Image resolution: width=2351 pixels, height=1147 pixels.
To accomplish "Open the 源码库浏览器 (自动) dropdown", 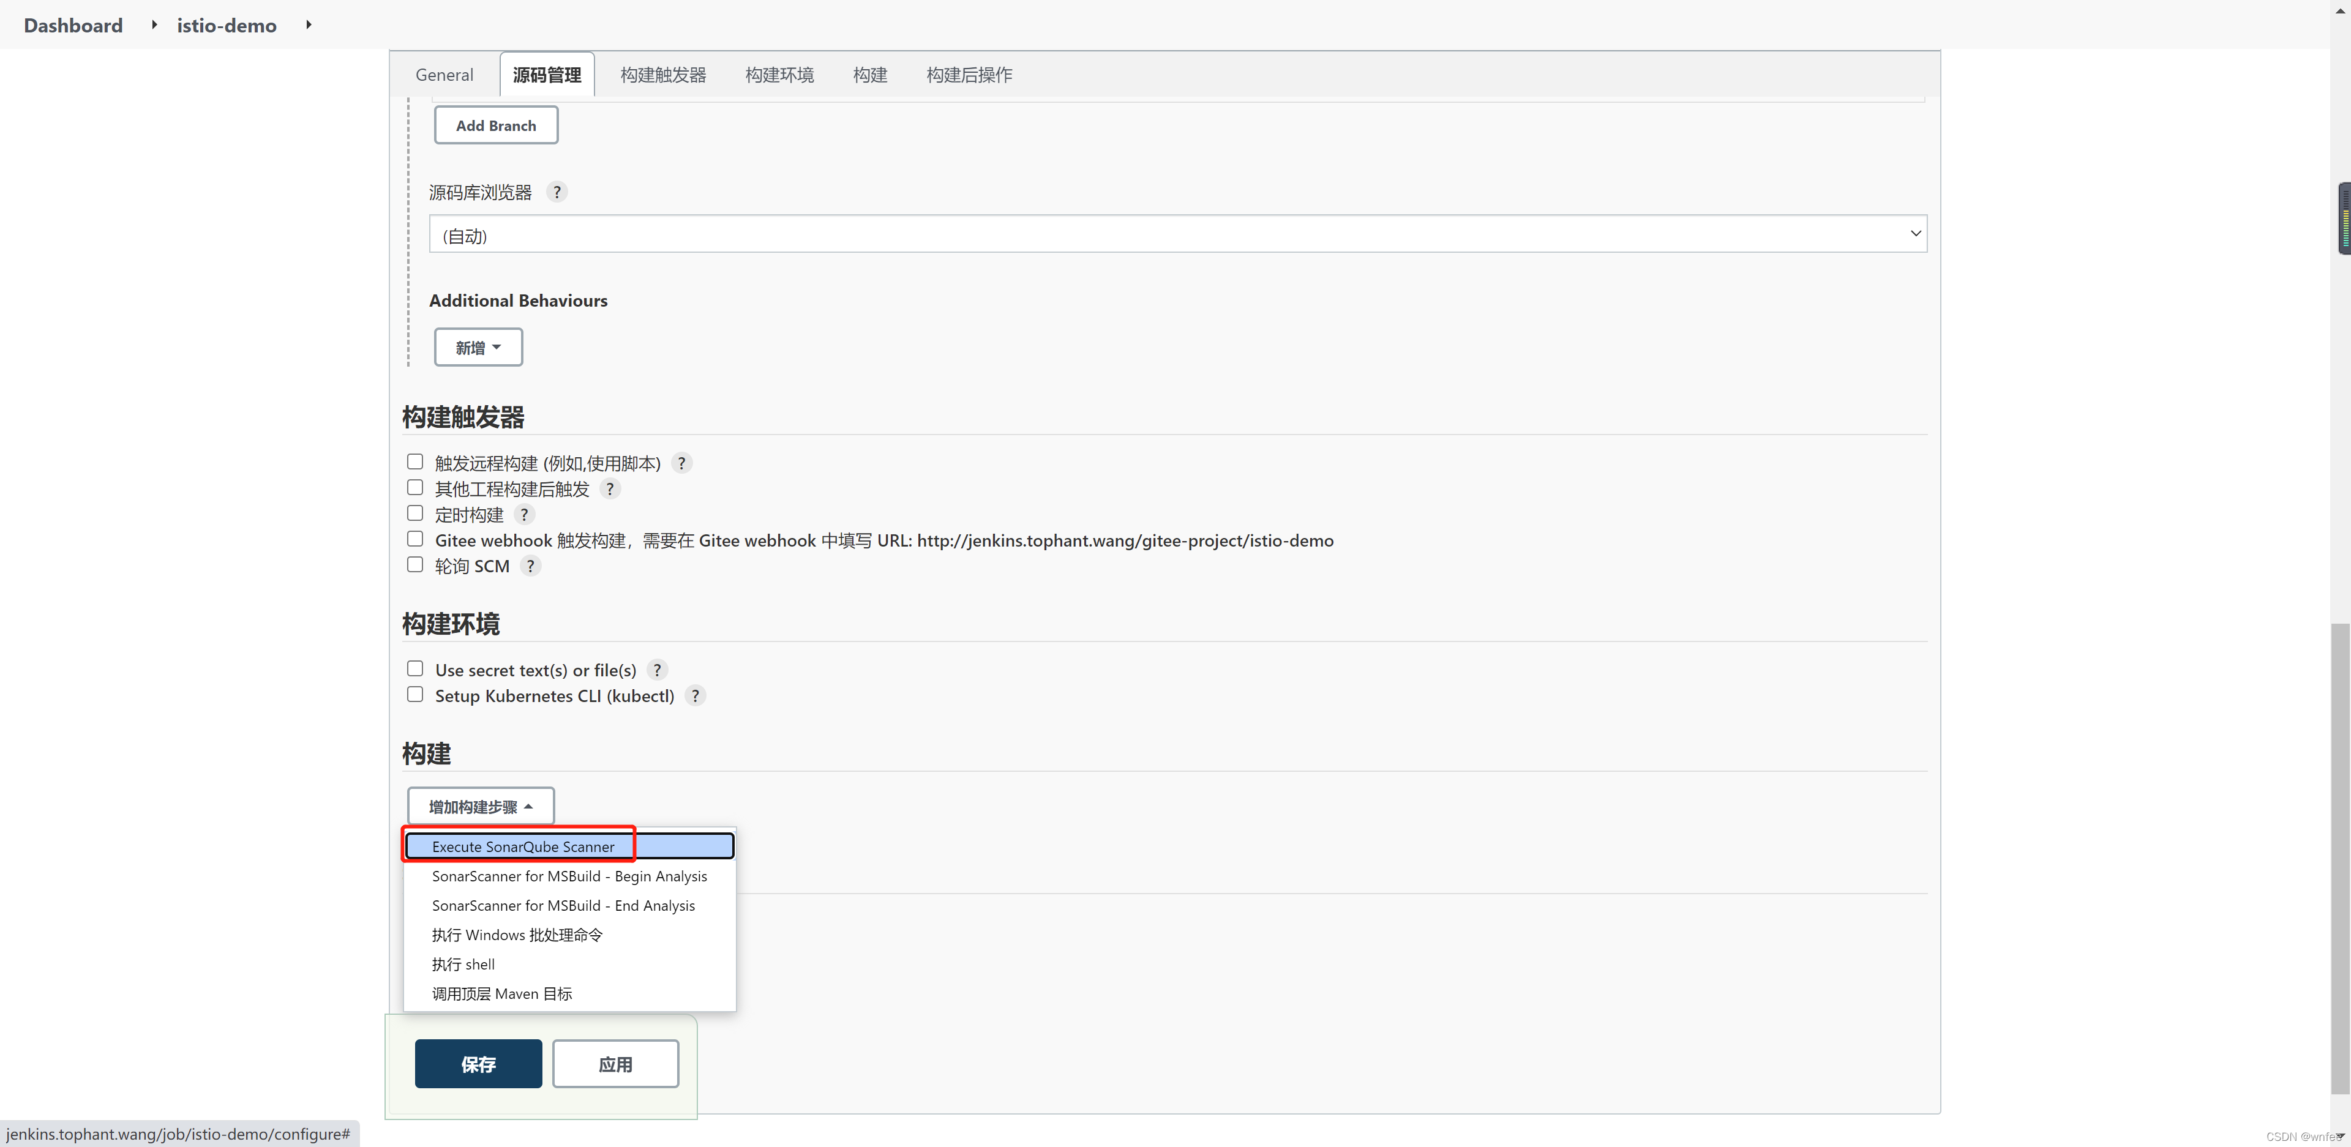I will click(1177, 234).
